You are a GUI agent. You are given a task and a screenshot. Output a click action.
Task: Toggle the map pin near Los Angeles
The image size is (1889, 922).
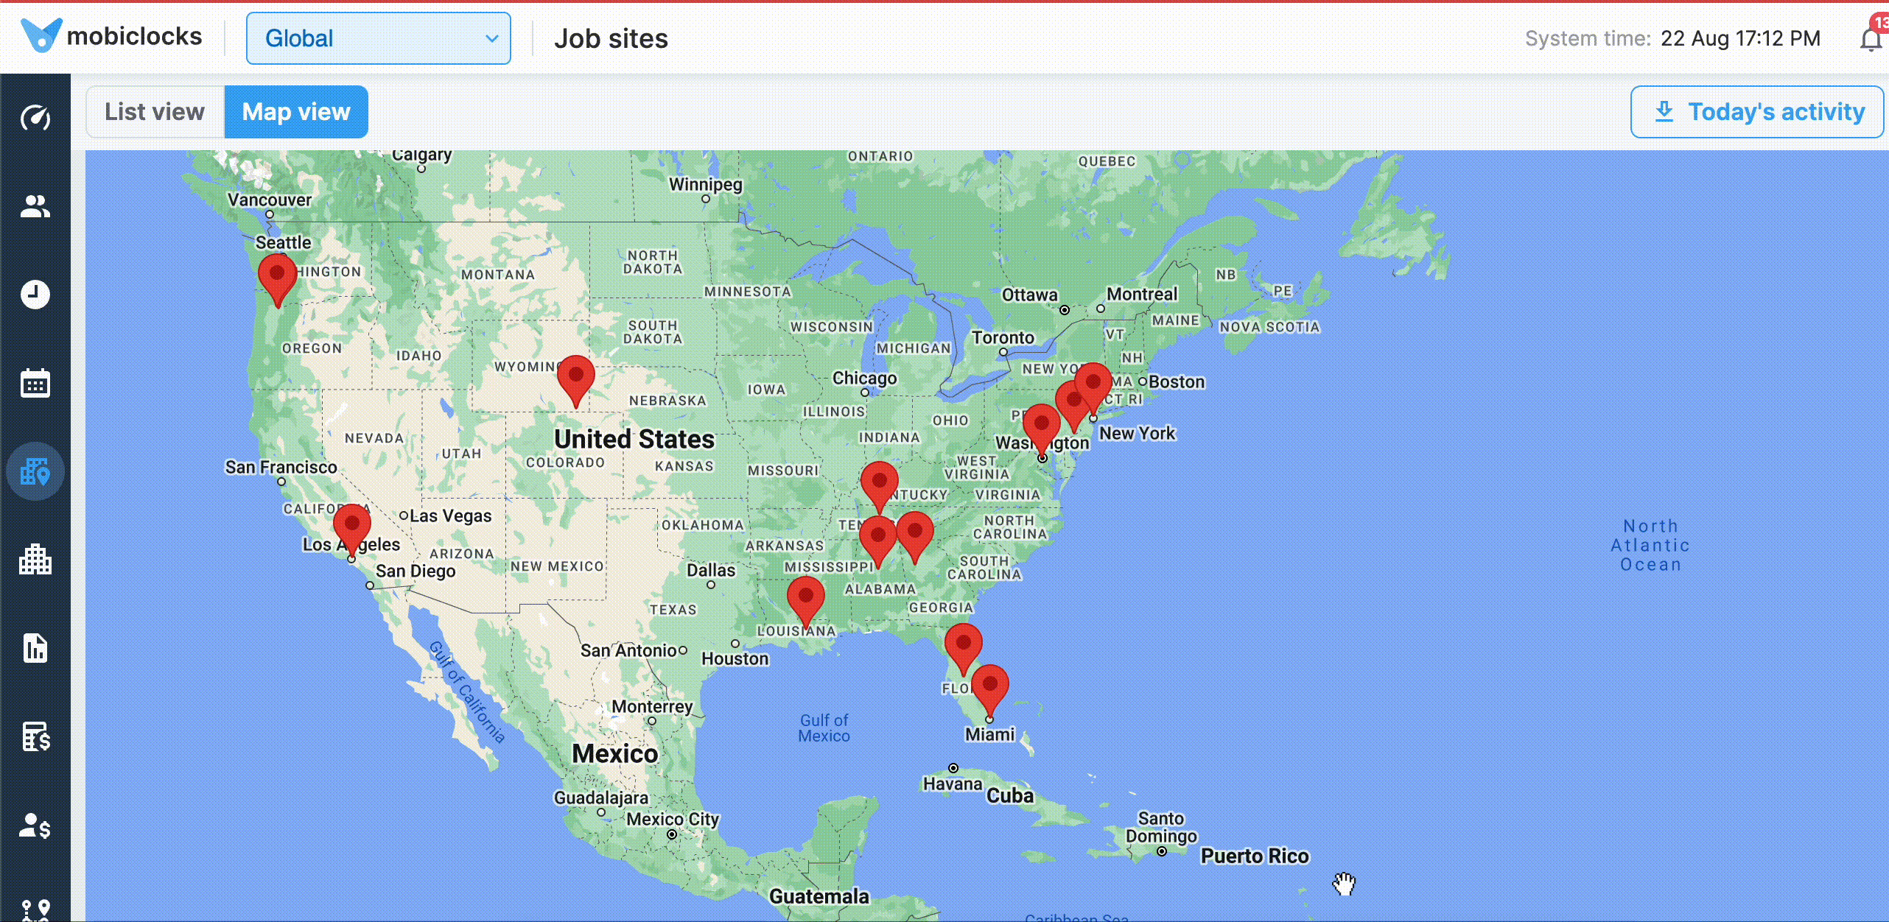(351, 526)
